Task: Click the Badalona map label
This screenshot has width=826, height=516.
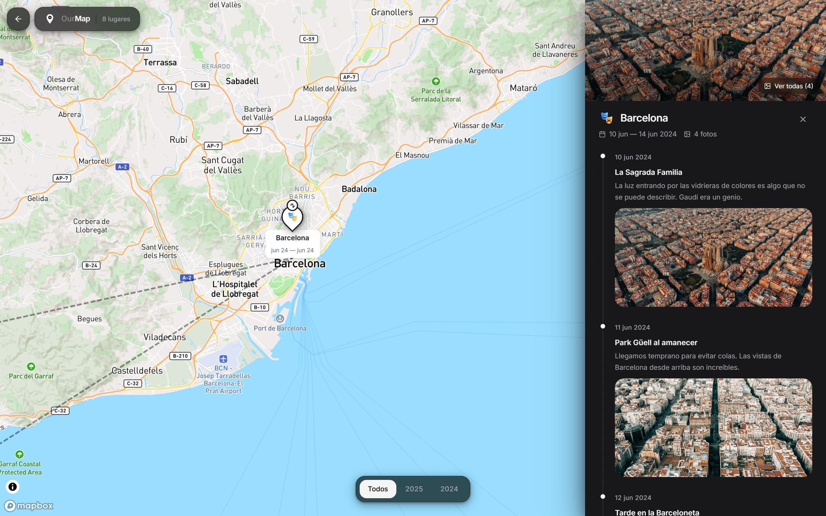Action: pyautogui.click(x=359, y=189)
